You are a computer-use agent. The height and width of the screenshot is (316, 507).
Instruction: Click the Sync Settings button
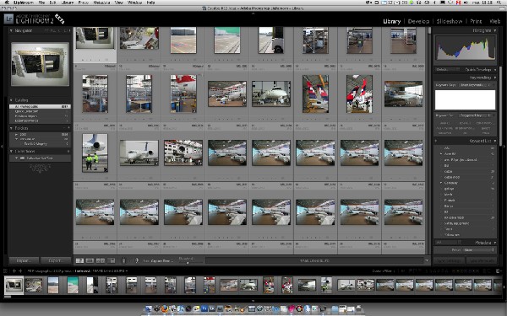coord(450,260)
